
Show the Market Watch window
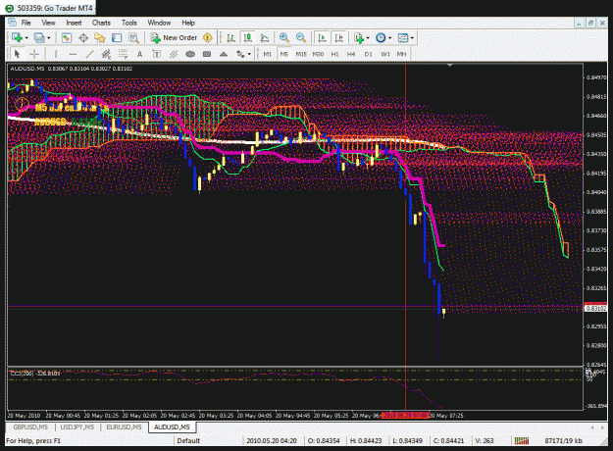tap(67, 38)
